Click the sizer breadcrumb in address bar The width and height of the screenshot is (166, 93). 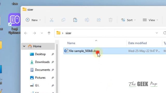coord(68,33)
